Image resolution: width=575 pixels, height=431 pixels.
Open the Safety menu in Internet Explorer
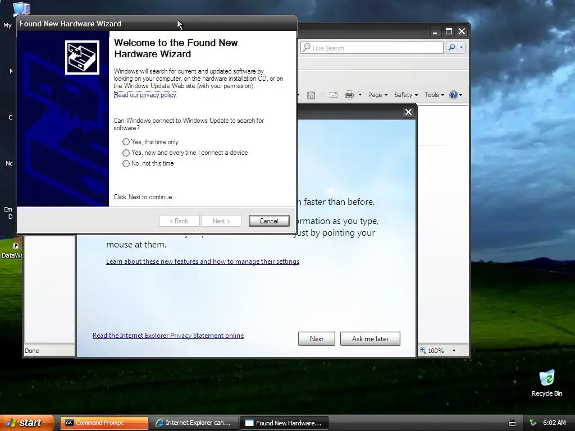point(406,95)
